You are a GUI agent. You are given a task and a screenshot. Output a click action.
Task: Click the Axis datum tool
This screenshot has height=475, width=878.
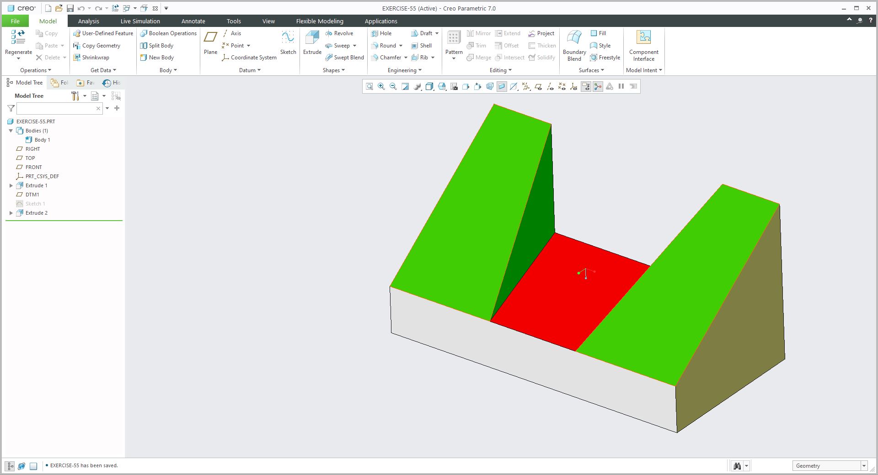point(232,33)
